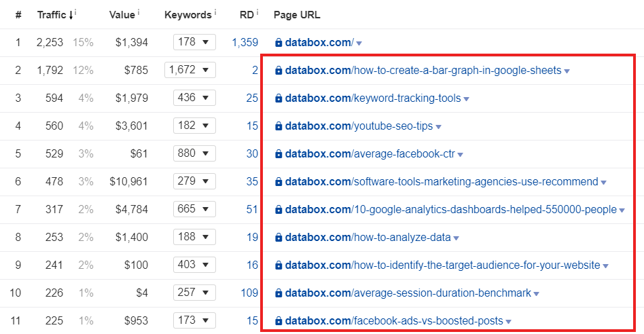The width and height of the screenshot is (644, 334).
Task: Click the 109 referring domains link
Action: [249, 293]
